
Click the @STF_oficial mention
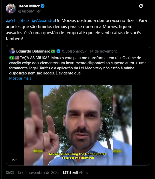coord(19,21)
